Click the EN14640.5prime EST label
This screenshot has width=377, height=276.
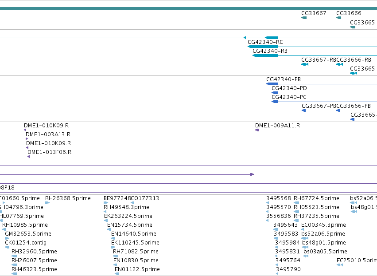tap(134, 234)
